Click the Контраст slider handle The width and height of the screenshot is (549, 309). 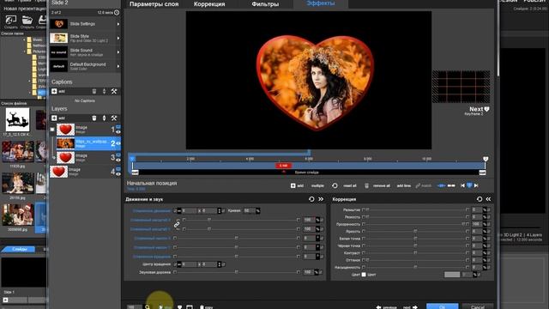415,252
